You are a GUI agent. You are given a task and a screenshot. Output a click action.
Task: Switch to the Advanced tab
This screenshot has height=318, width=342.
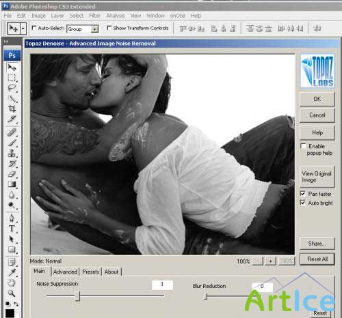65,272
